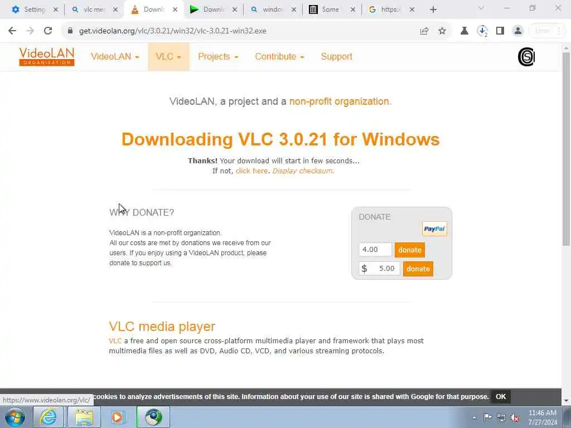Click the taskbar clock and date
This screenshot has height=428, width=571.
543,417
